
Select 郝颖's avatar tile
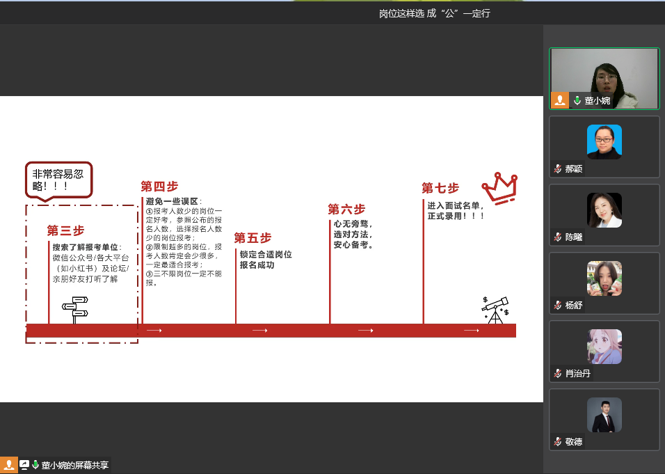point(604,142)
